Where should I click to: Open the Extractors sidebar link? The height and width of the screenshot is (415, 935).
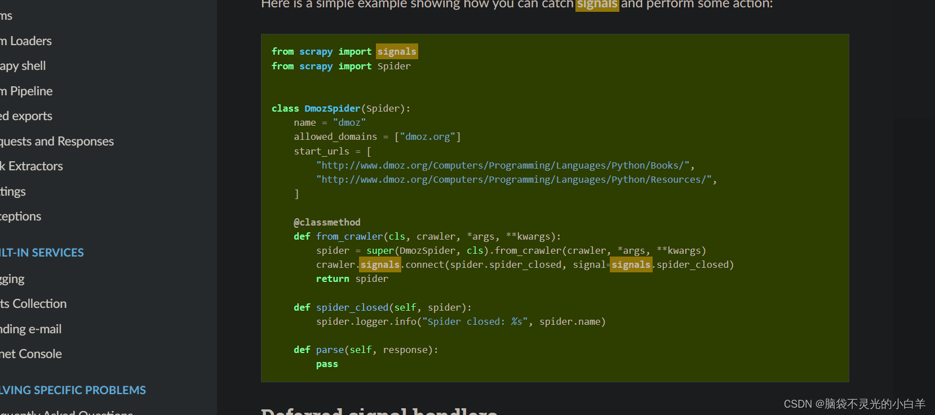pyautogui.click(x=32, y=166)
